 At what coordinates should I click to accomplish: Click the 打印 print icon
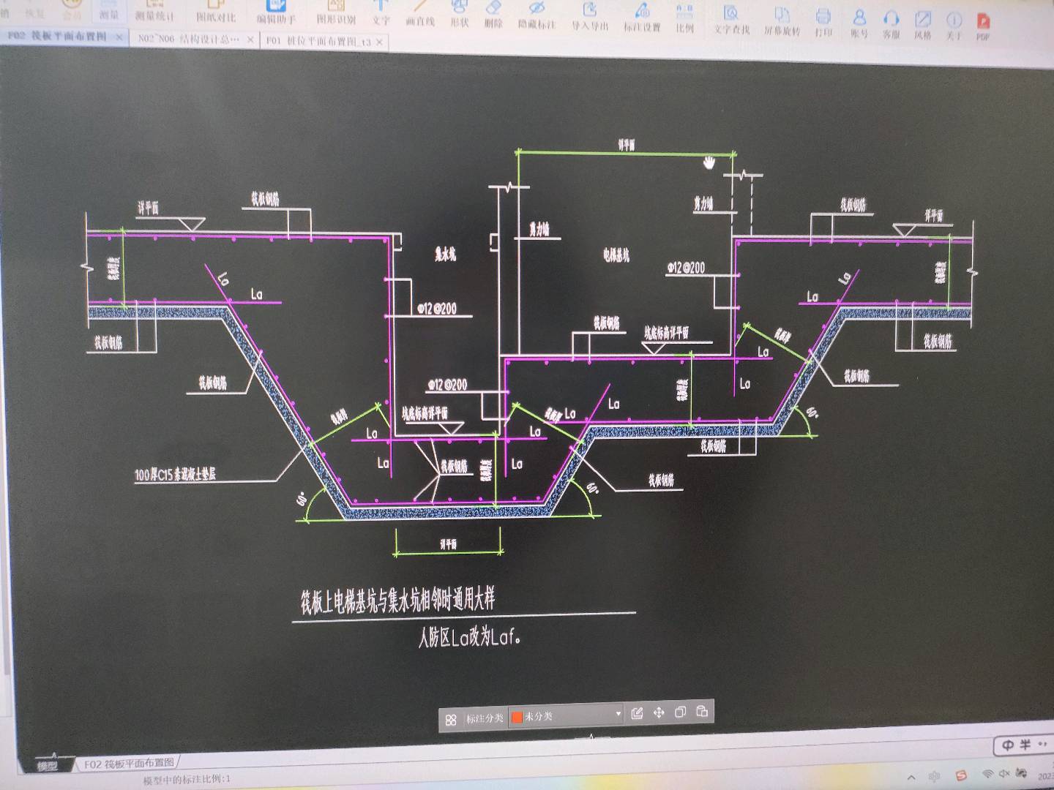pyautogui.click(x=823, y=23)
